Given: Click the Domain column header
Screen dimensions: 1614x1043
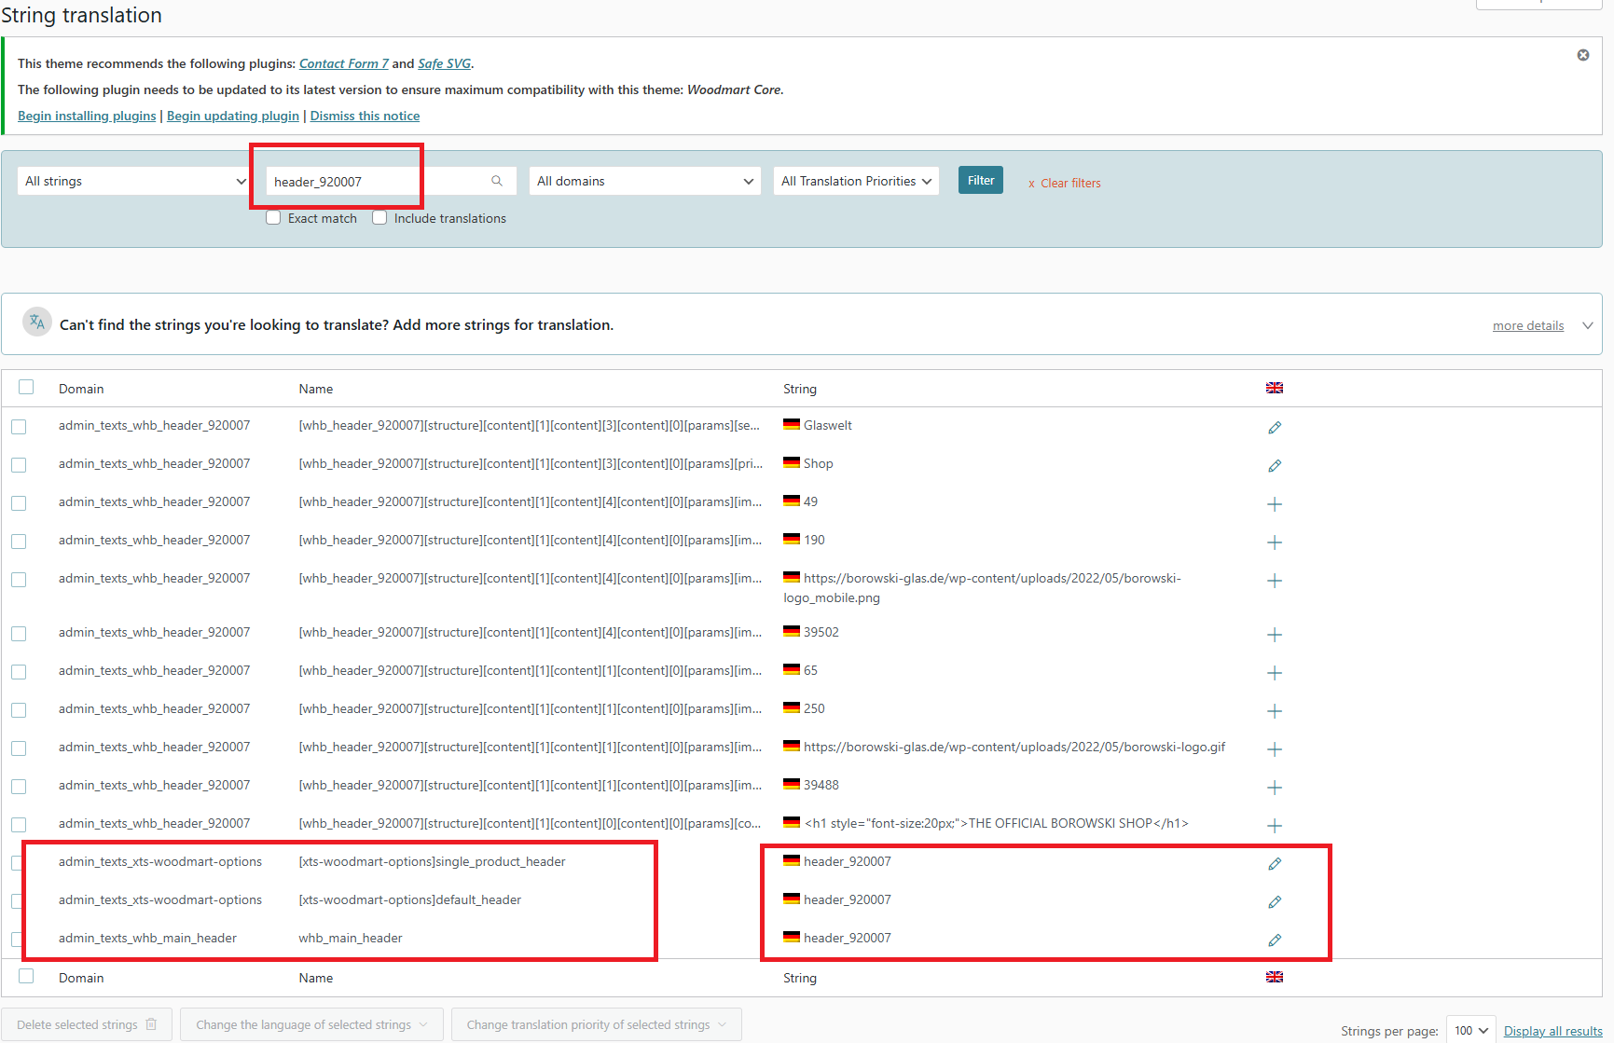Looking at the screenshot, I should coord(81,389).
